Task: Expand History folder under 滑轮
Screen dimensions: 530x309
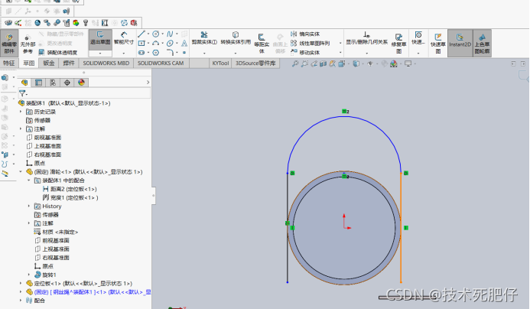Action: click(29, 207)
